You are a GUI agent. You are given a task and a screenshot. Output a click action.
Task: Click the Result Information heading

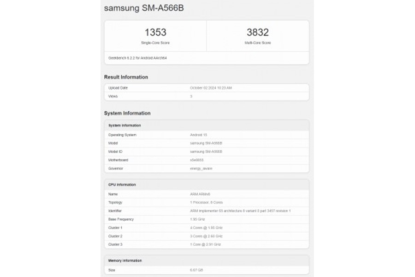coord(126,77)
